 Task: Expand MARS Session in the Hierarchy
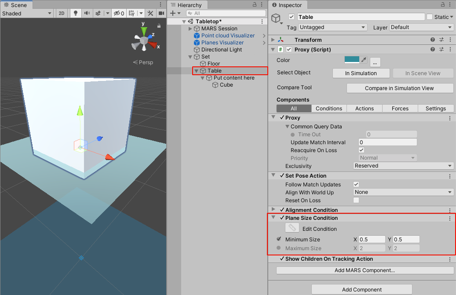[x=190, y=28]
